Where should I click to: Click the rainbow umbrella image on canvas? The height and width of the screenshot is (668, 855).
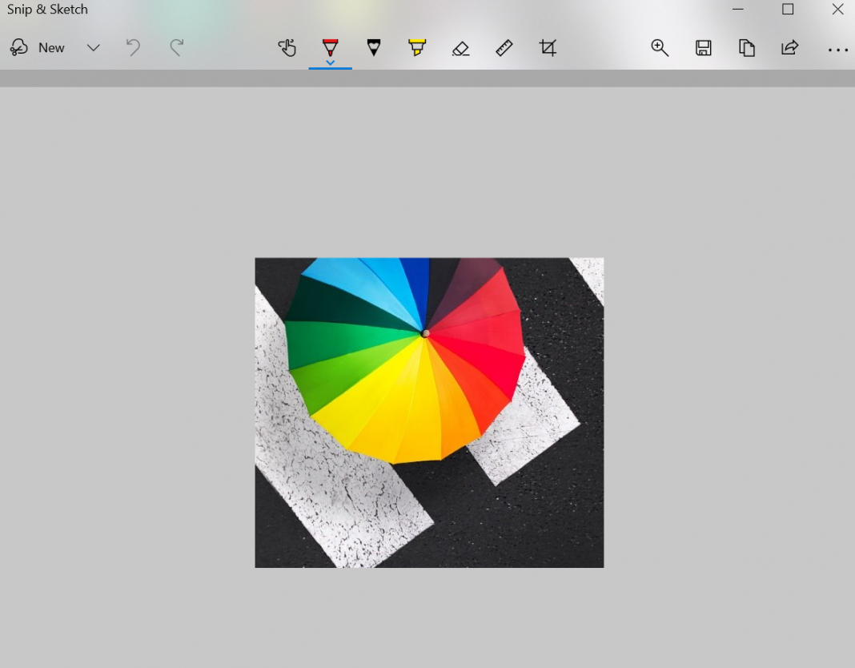(429, 412)
